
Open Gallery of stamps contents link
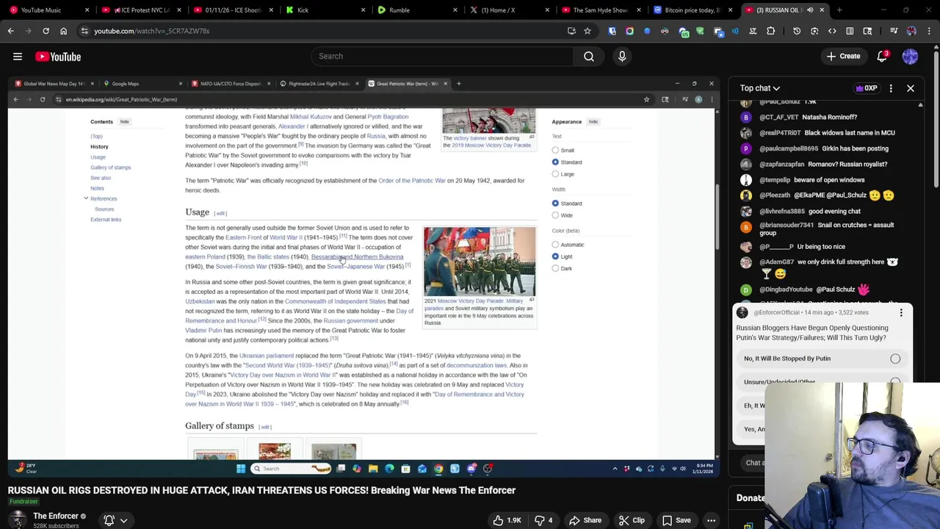pyautogui.click(x=110, y=168)
